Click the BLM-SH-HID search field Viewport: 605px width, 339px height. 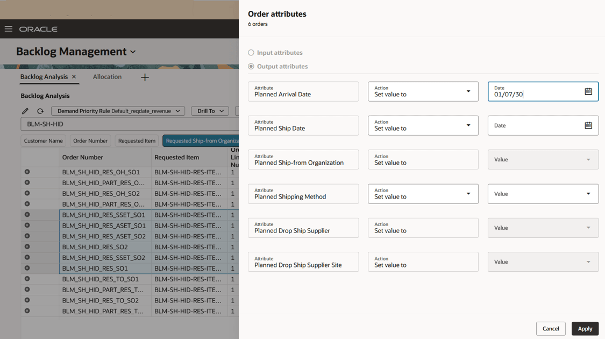pyautogui.click(x=130, y=124)
